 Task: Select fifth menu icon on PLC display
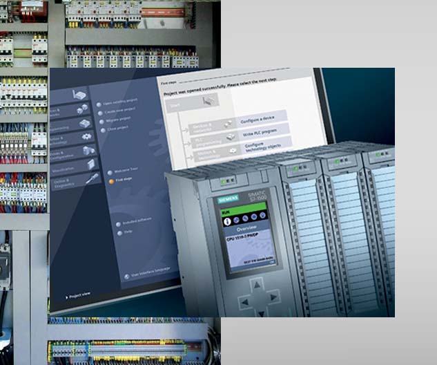coord(262,215)
